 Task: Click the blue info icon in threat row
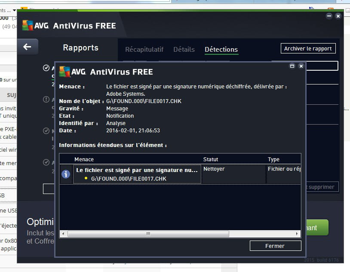click(x=66, y=174)
